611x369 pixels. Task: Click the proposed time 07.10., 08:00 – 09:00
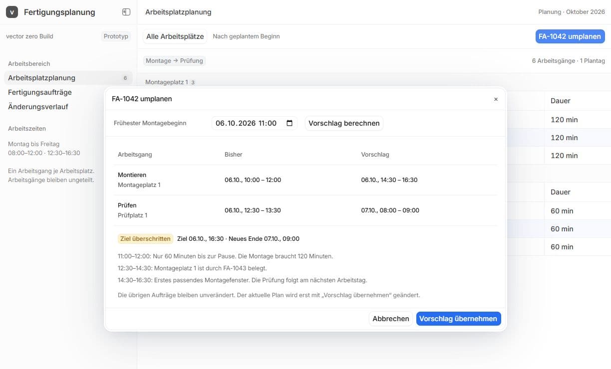390,210
